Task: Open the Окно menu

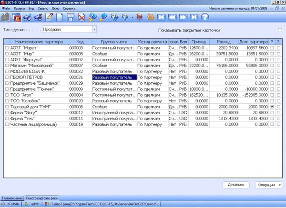Action: 56,9
